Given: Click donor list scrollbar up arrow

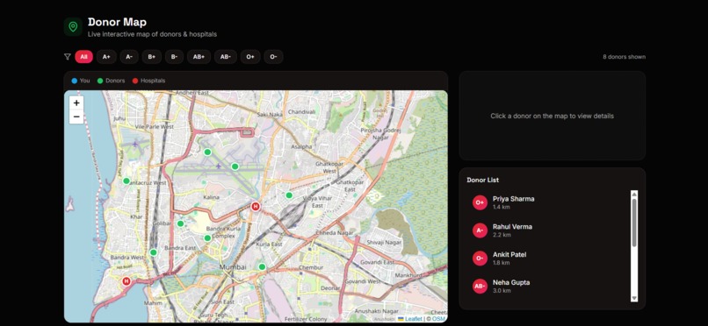Looking at the screenshot, I should point(634,194).
